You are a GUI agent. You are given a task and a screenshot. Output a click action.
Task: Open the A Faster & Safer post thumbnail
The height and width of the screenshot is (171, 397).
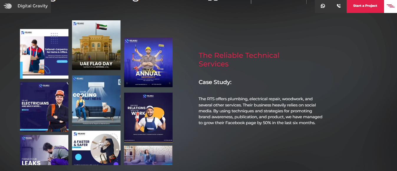(96, 148)
